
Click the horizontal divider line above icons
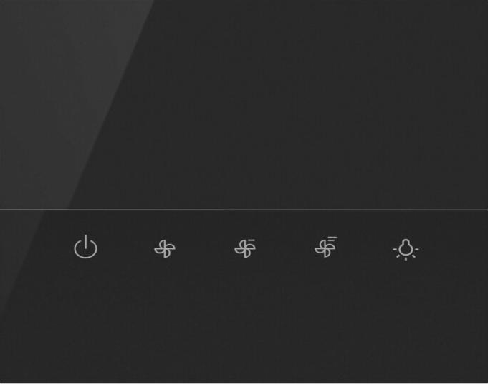(244, 210)
